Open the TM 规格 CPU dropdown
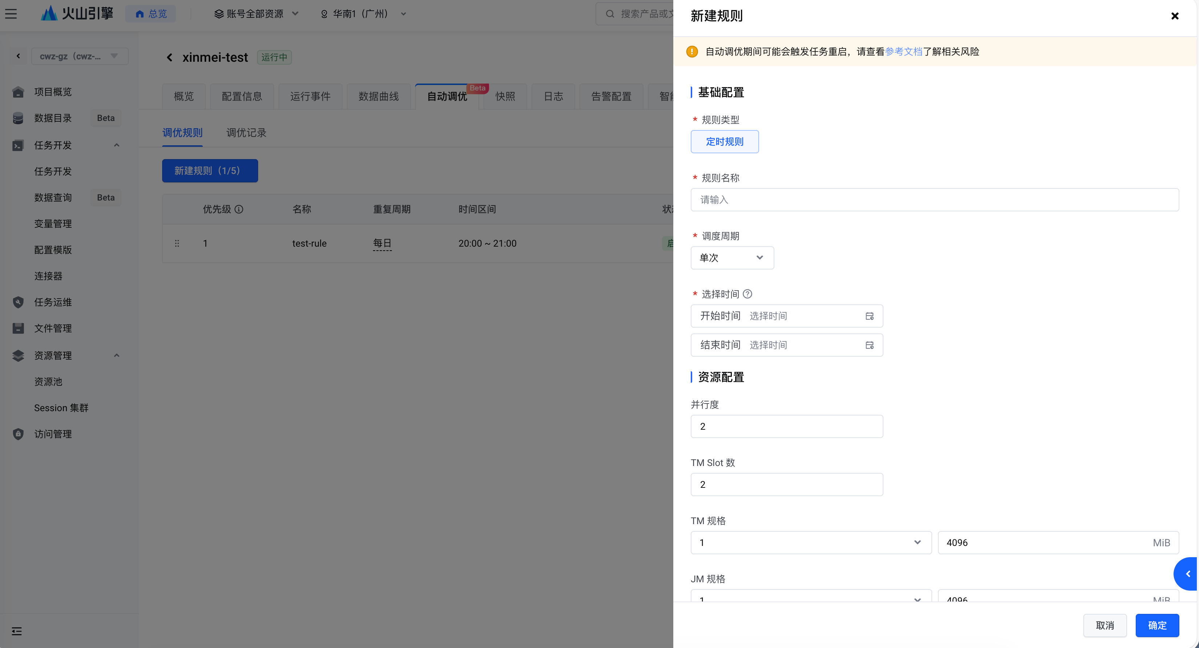Viewport: 1199px width, 648px height. 810,542
